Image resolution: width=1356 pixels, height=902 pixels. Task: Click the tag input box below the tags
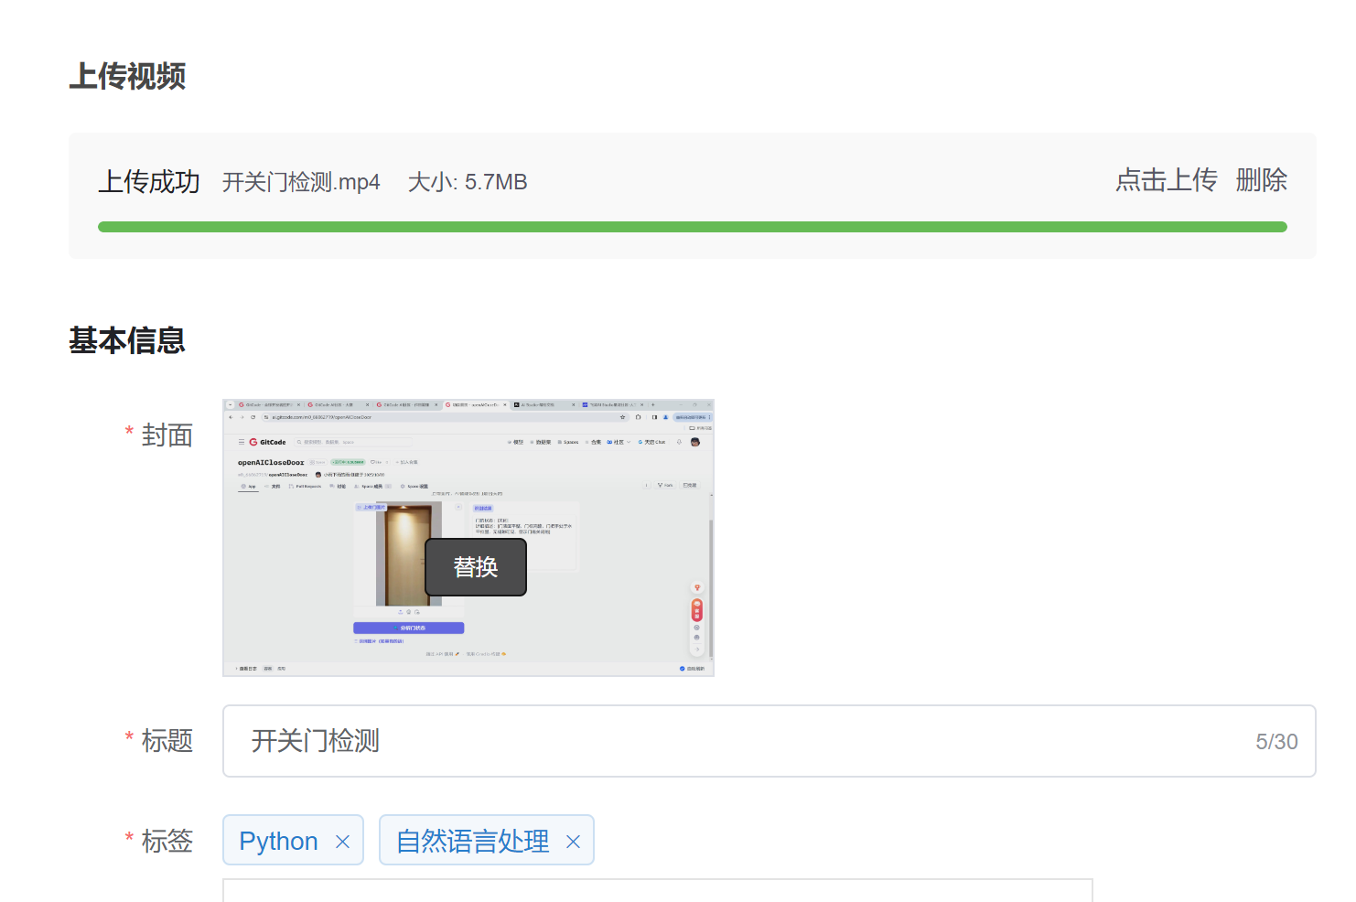(x=658, y=890)
